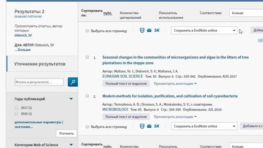This screenshot has width=263, height=148.
Task: Click the 'Уточнение результатов' heading
Action: click(x=40, y=64)
